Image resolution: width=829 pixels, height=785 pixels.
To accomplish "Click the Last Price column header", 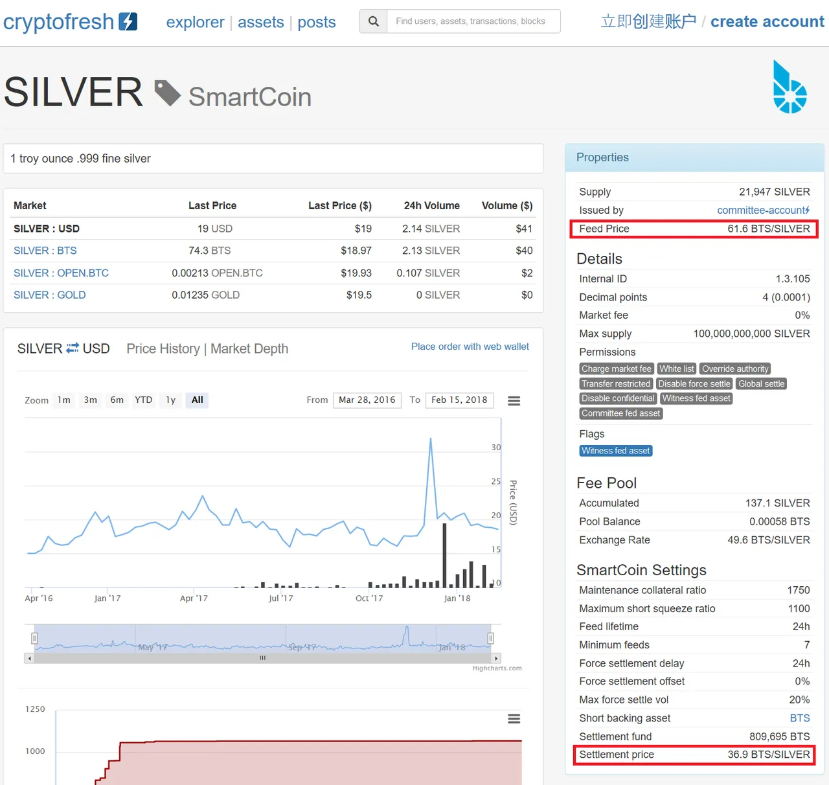I will (212, 206).
